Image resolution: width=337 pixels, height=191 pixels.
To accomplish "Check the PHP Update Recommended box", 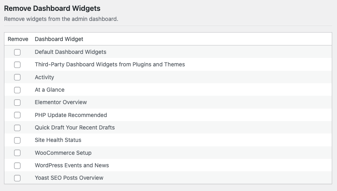I will click(x=17, y=115).
